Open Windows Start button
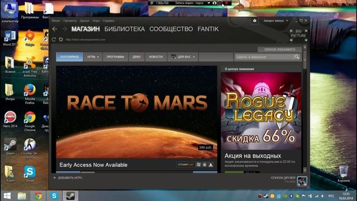The height and width of the screenshot is (201, 357). pos(7,196)
